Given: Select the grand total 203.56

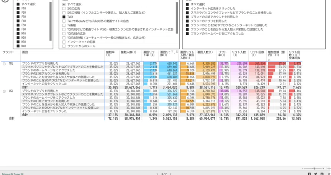Looking at the screenshot, I should click(x=281, y=118).
